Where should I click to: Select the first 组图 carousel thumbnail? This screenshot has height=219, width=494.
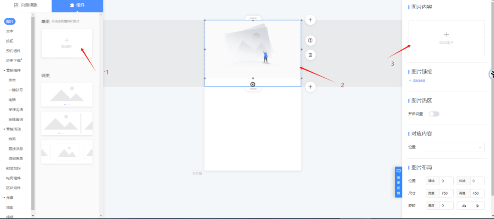point(67,95)
